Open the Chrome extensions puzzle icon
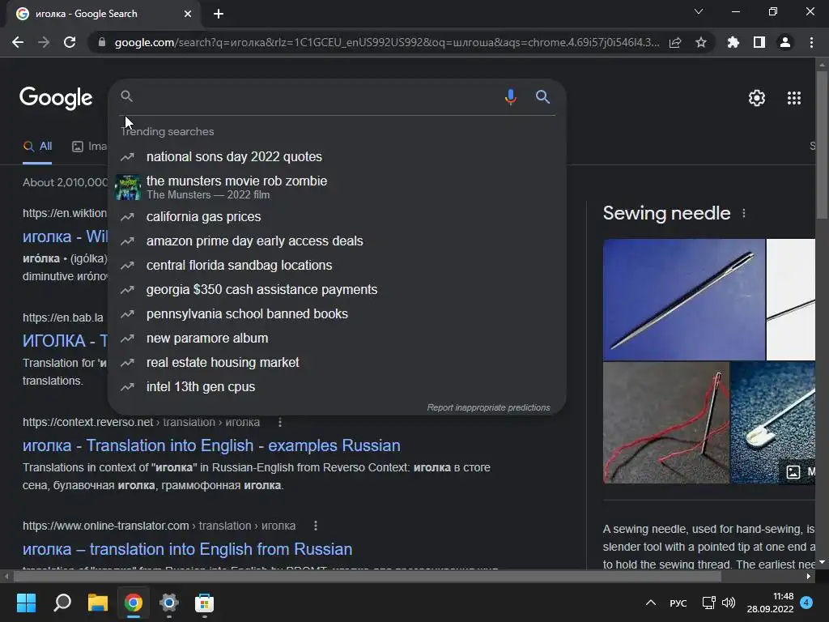The image size is (829, 622). pyautogui.click(x=733, y=42)
